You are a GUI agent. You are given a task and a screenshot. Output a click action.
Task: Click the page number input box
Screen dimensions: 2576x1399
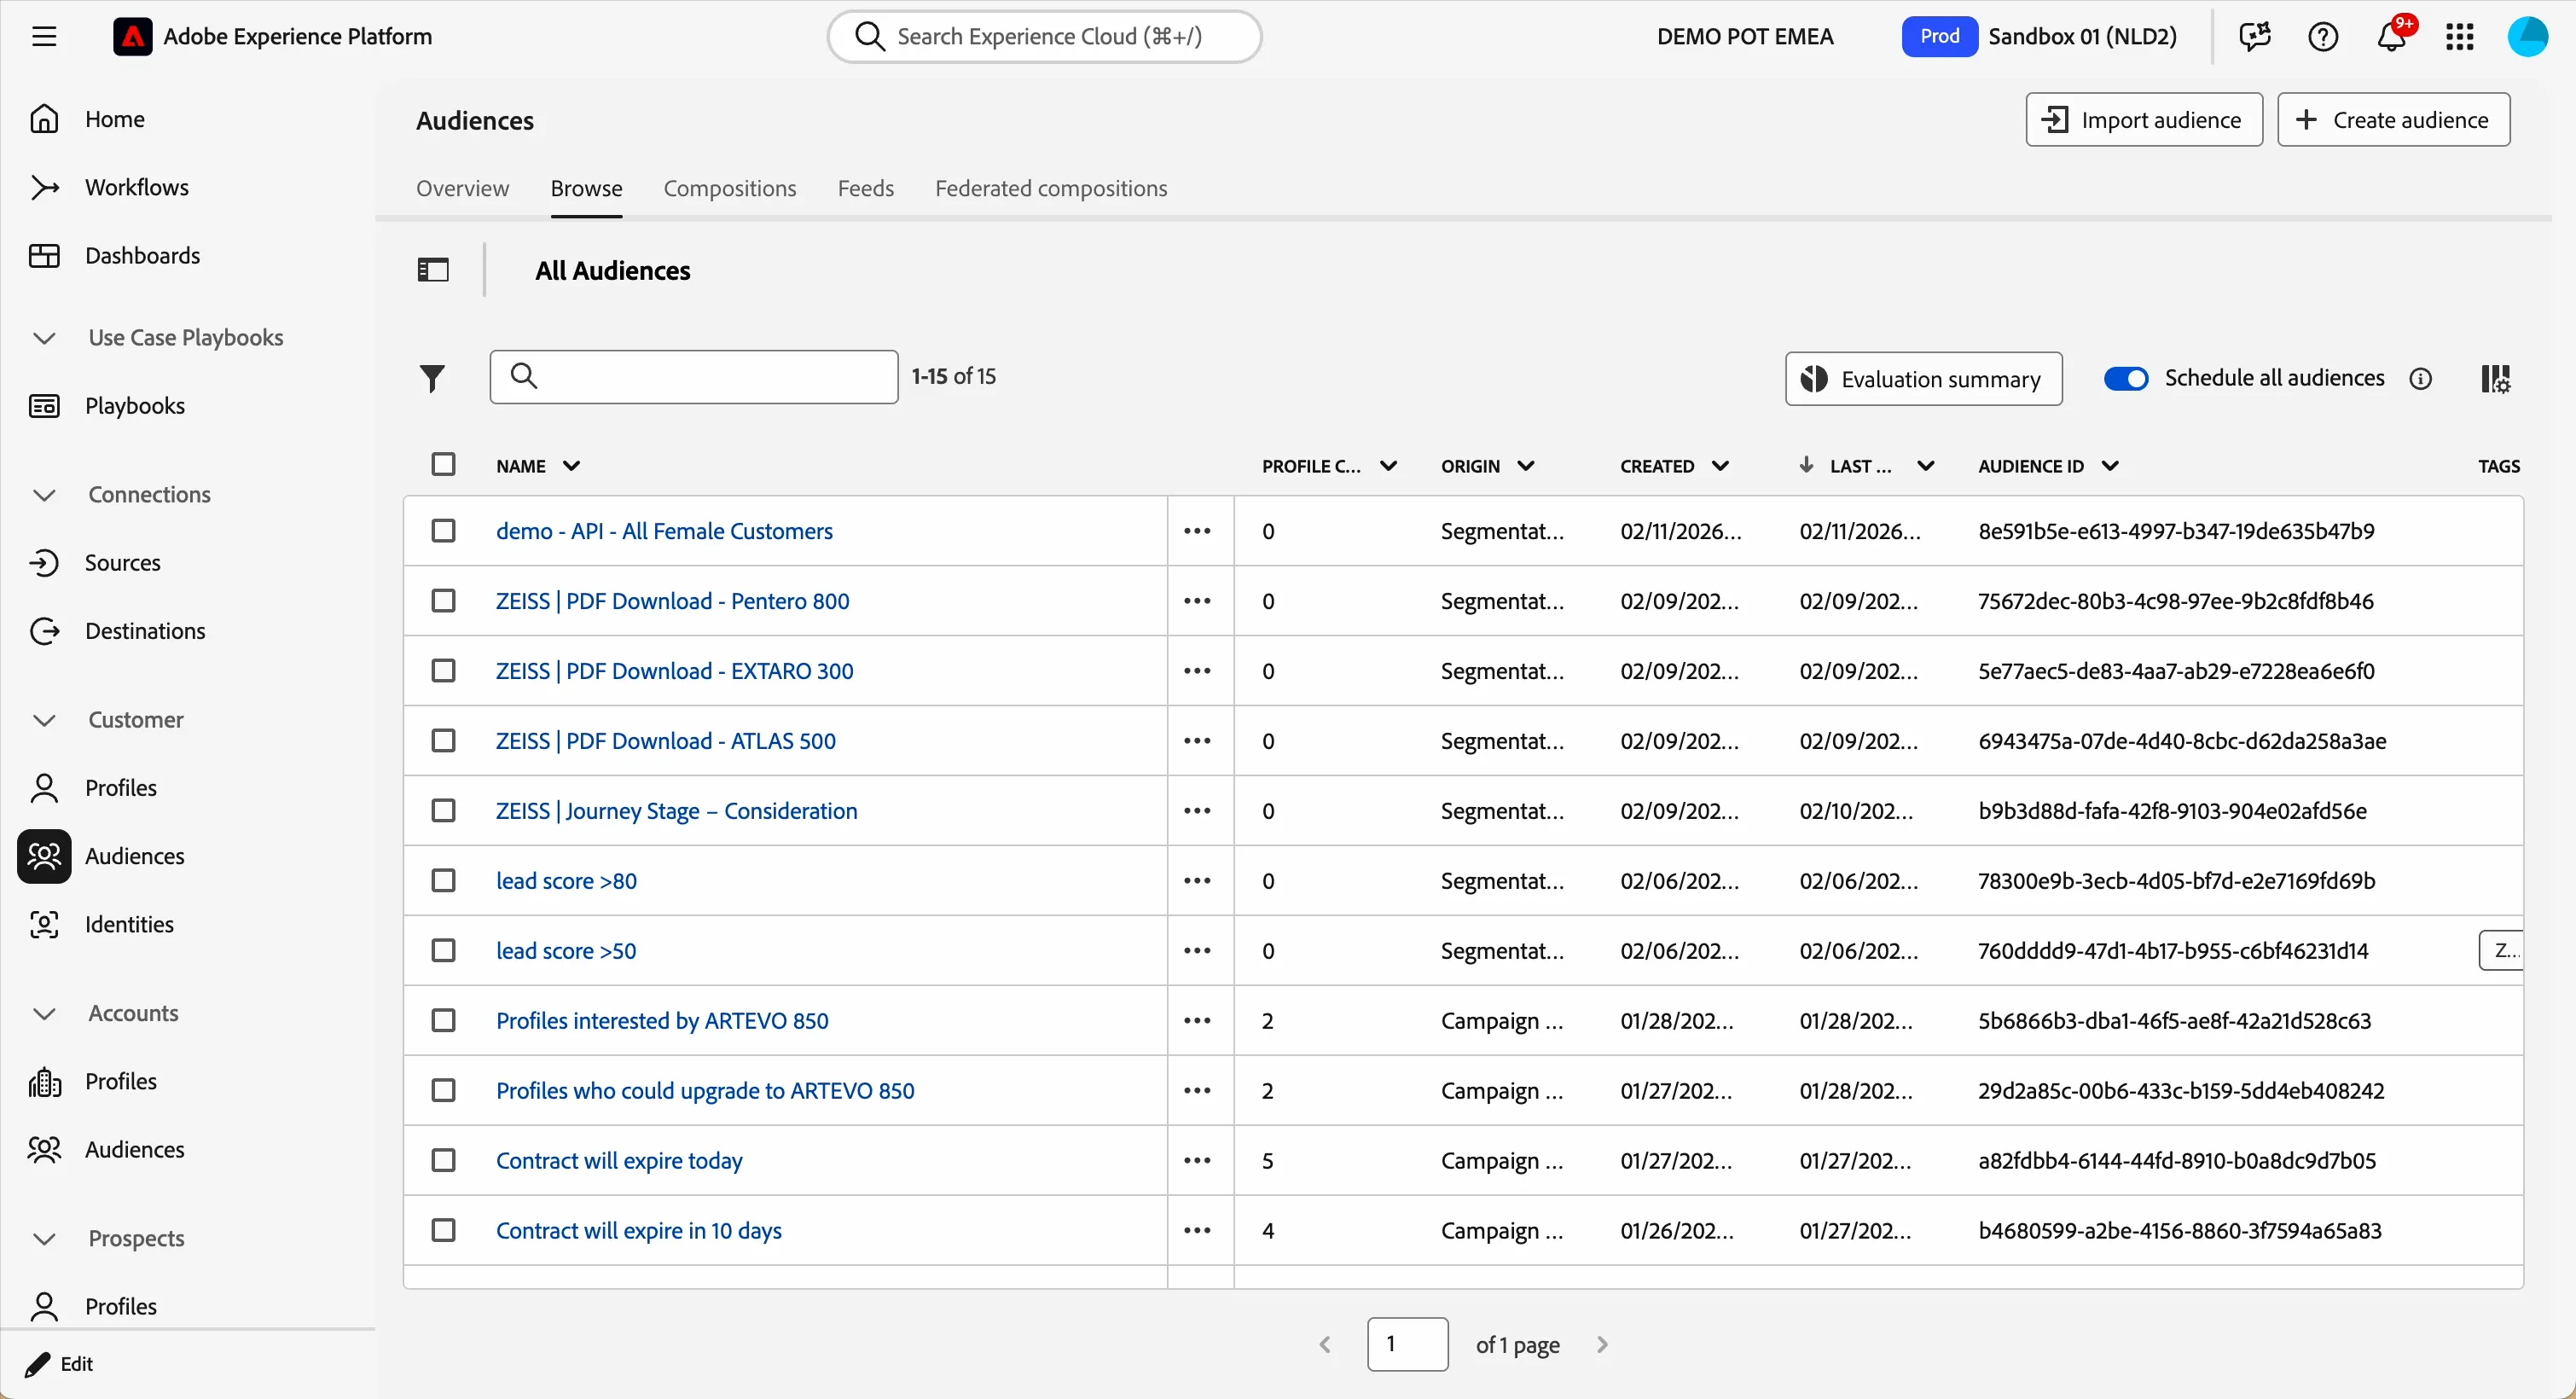(1407, 1345)
